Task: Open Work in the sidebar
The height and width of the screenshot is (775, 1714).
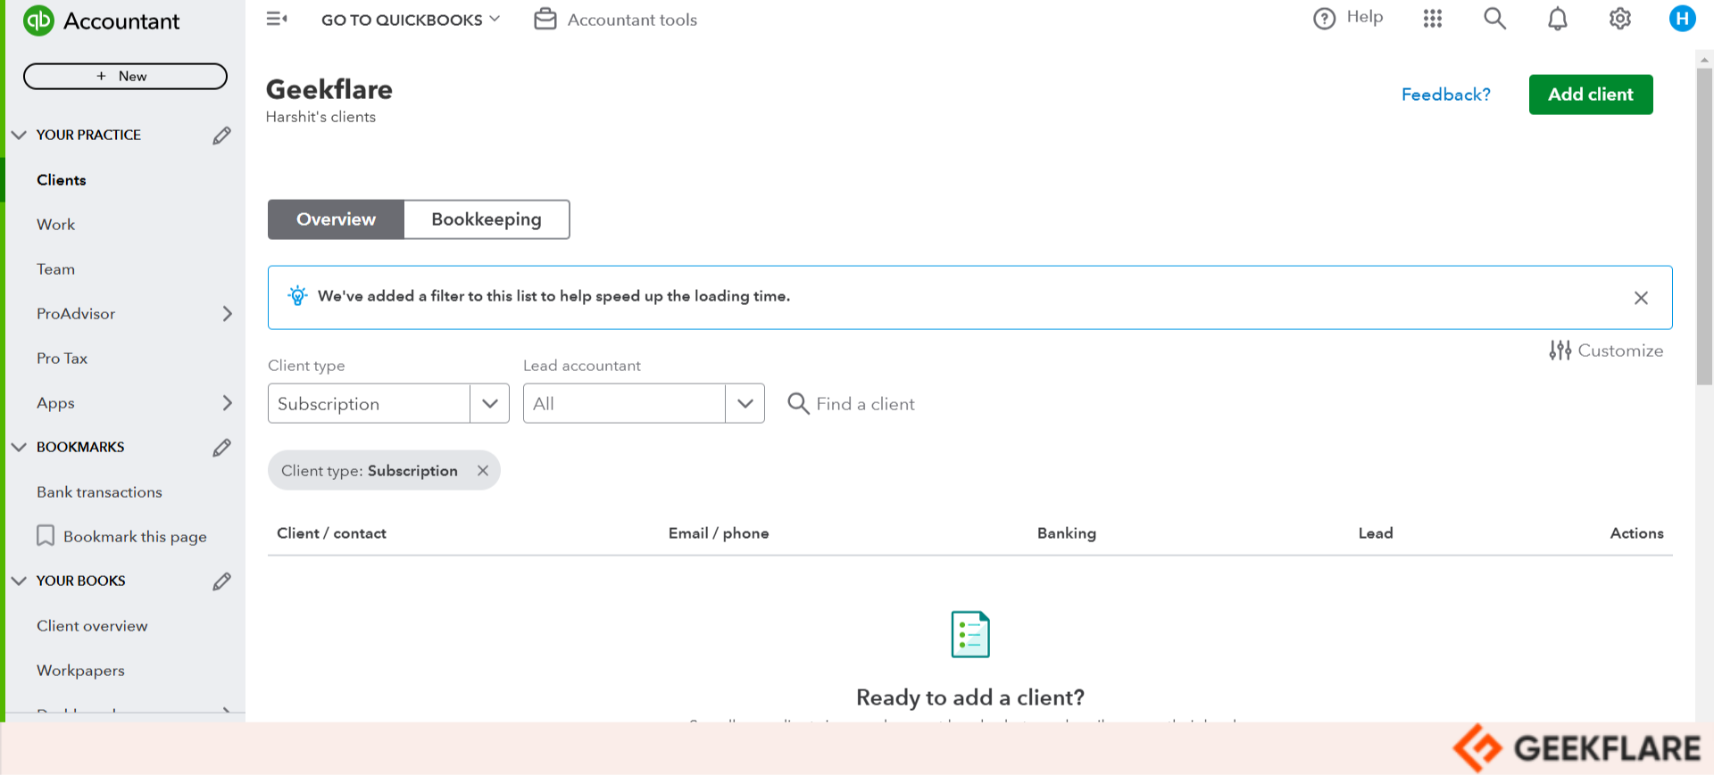Action: (x=55, y=225)
